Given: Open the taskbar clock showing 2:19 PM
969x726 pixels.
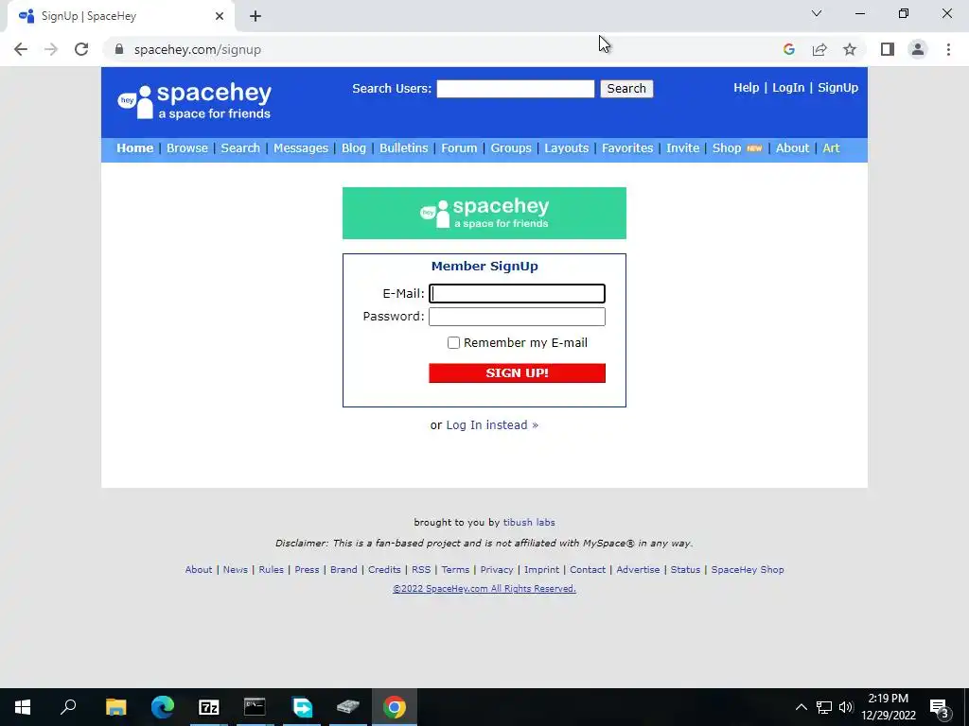Looking at the screenshot, I should (888, 707).
